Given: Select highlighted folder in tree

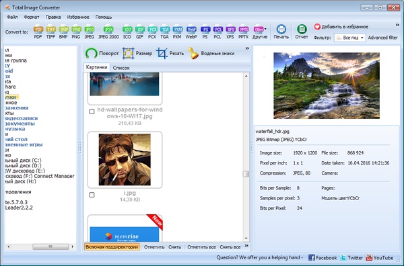Looking at the screenshot, I should tap(11, 97).
